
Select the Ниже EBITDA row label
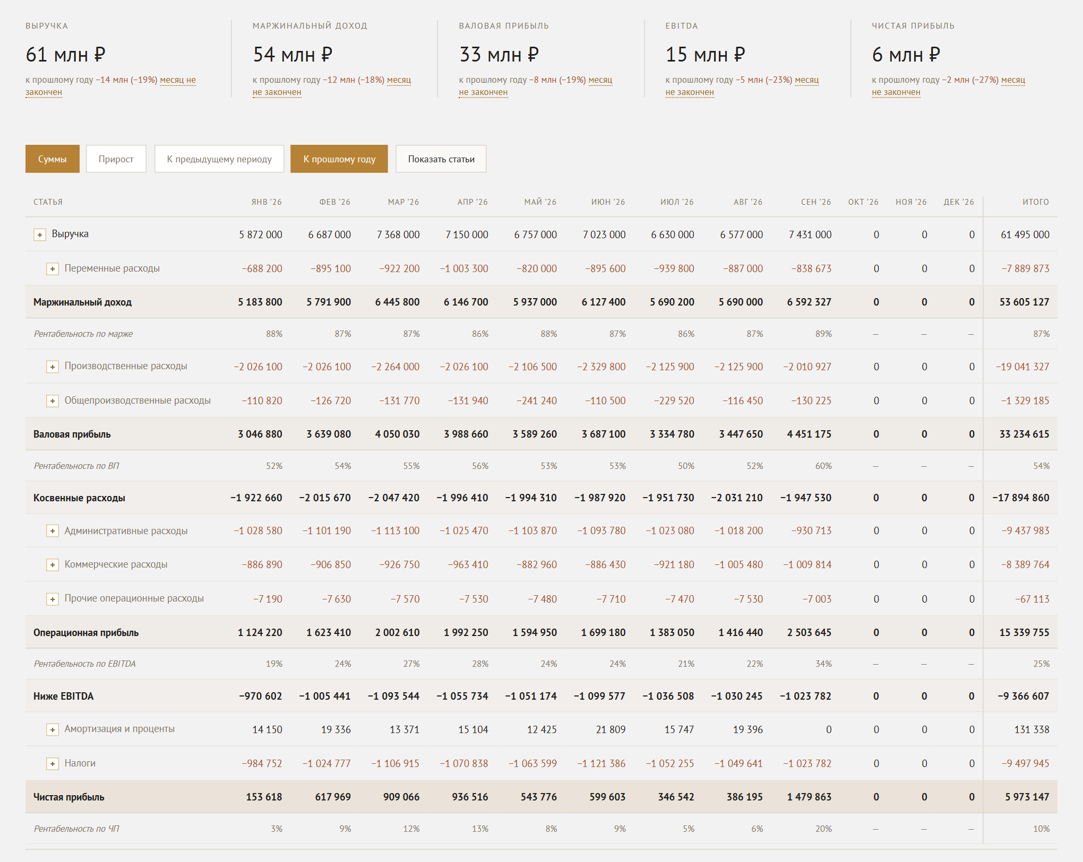pos(63,696)
